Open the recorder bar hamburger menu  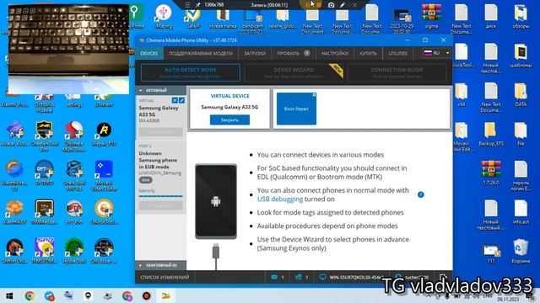(x=187, y=5)
